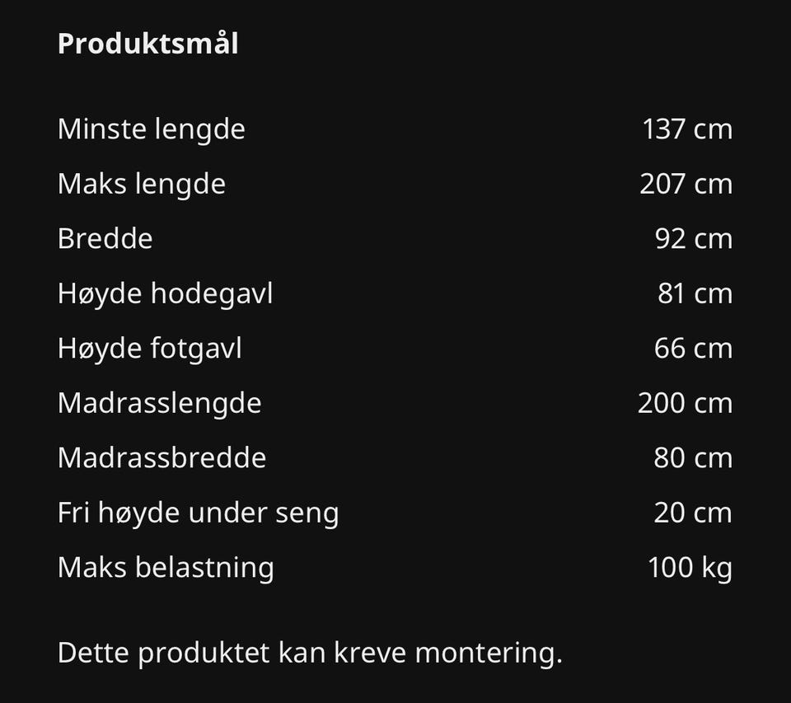
Task: Select the Madrassbredde label
Action: pos(161,457)
